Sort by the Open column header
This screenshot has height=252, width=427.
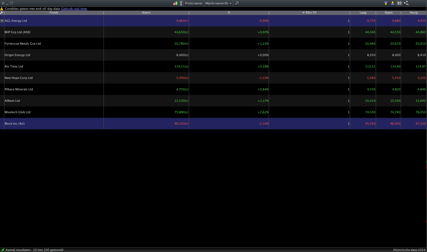(389, 13)
